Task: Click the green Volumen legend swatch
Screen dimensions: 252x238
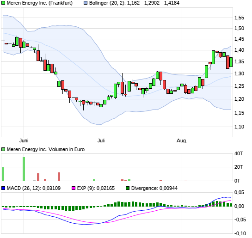Action: click(3, 150)
